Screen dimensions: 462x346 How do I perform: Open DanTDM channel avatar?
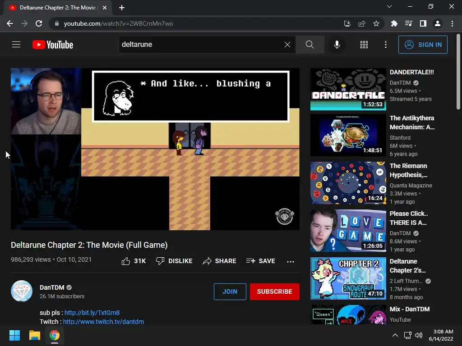22,291
